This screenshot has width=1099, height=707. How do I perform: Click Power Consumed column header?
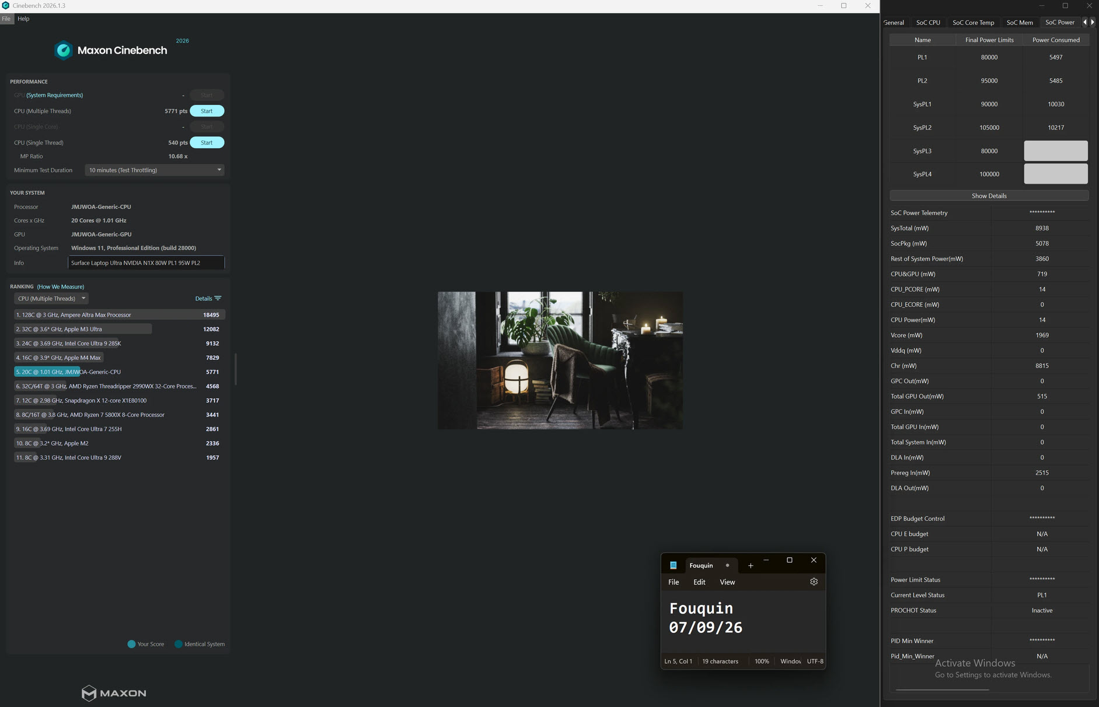[1055, 40]
